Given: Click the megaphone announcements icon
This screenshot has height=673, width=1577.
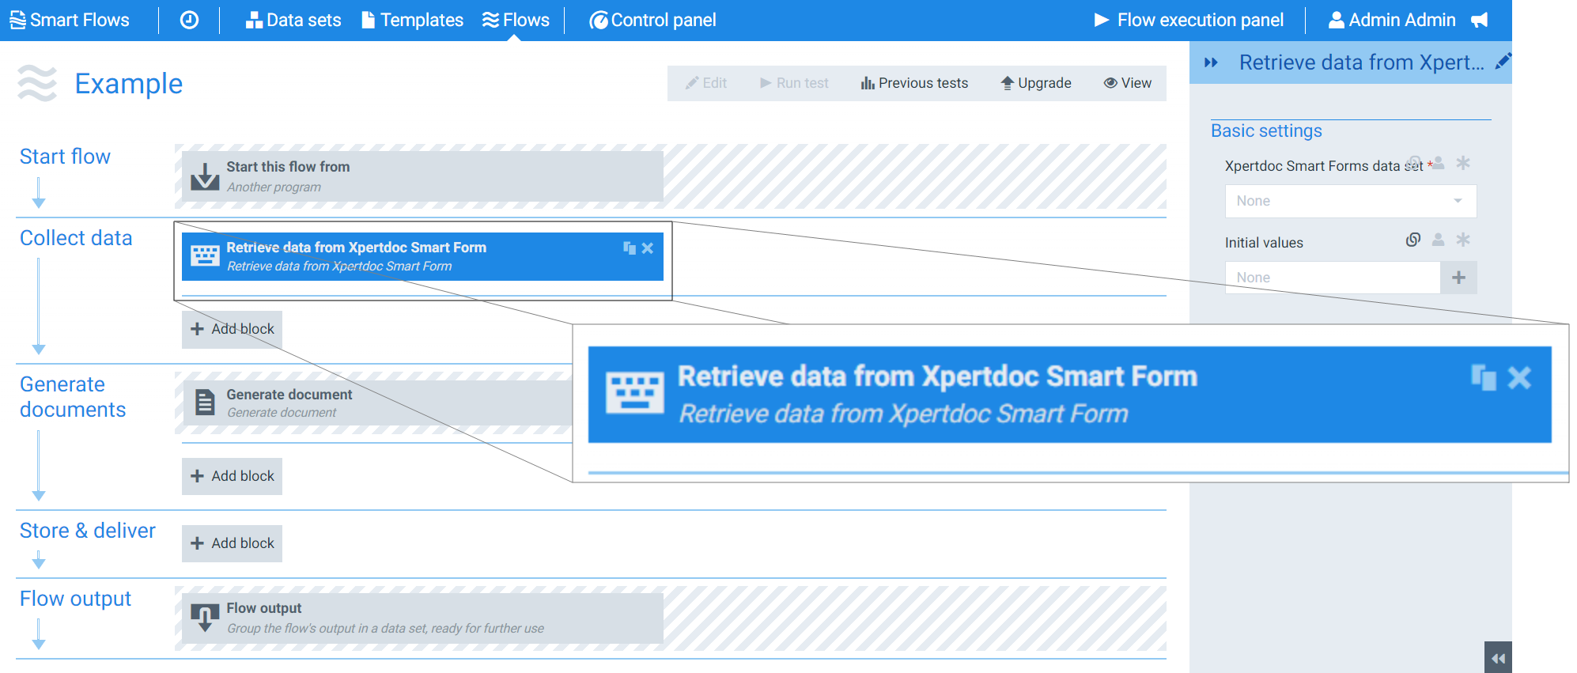Looking at the screenshot, I should tap(1480, 20).
